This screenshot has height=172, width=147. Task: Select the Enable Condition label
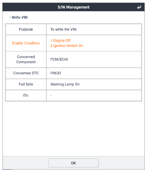(x=26, y=43)
